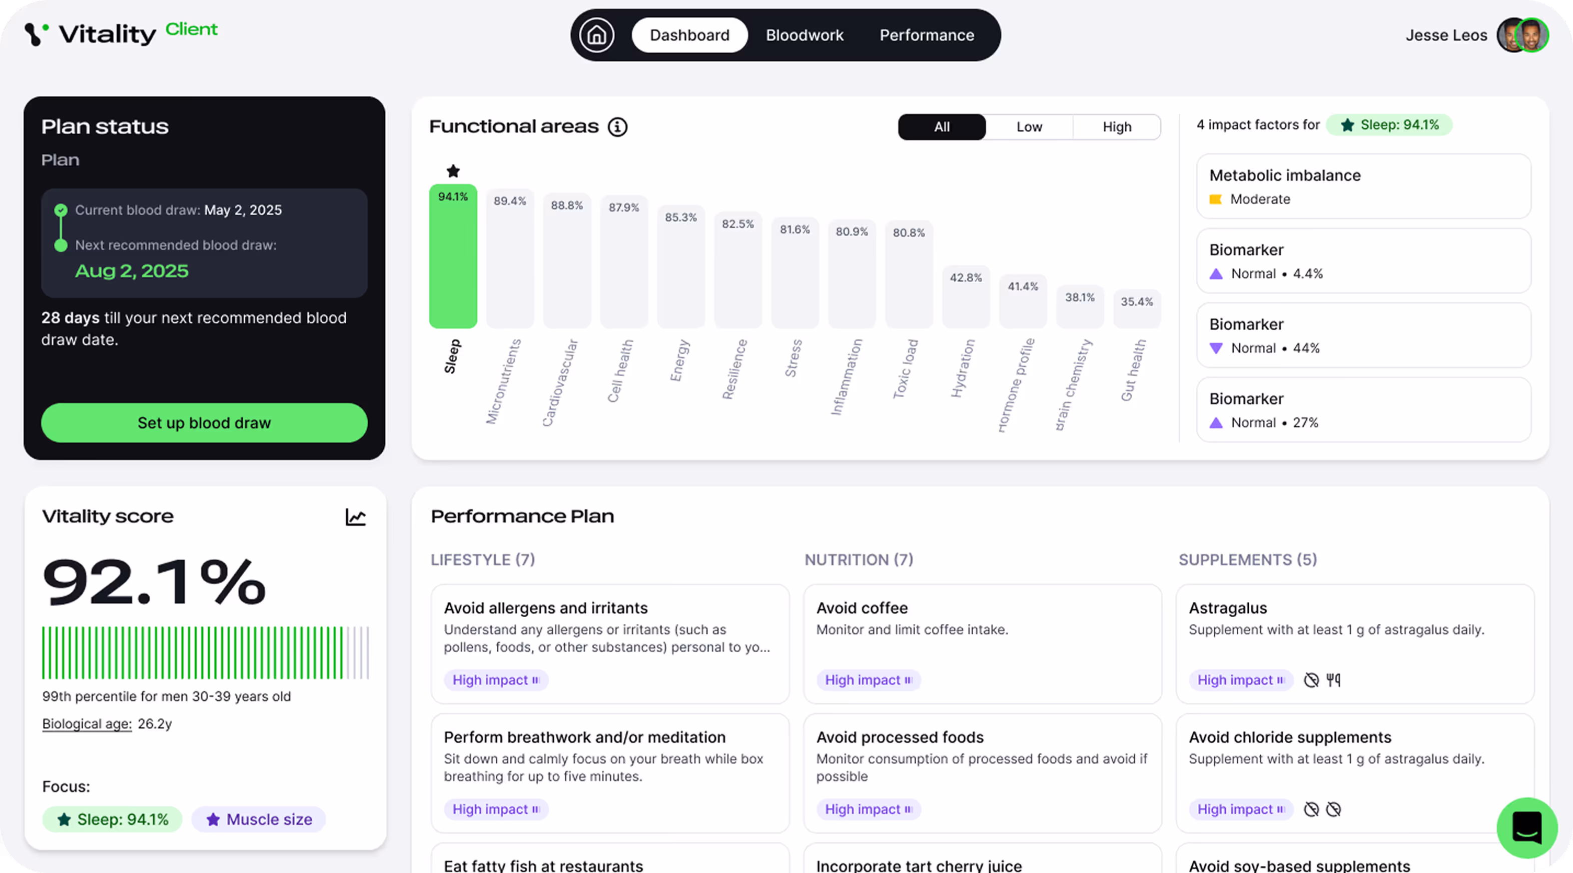Viewport: 1573px width, 873px height.
Task: Select the Gut health 35.4% bar
Action: (x=1136, y=308)
